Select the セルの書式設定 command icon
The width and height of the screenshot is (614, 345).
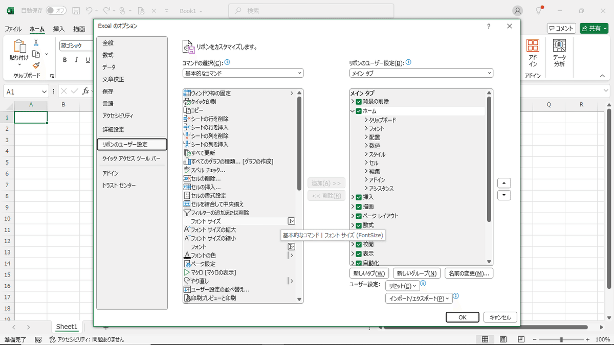[187, 196]
